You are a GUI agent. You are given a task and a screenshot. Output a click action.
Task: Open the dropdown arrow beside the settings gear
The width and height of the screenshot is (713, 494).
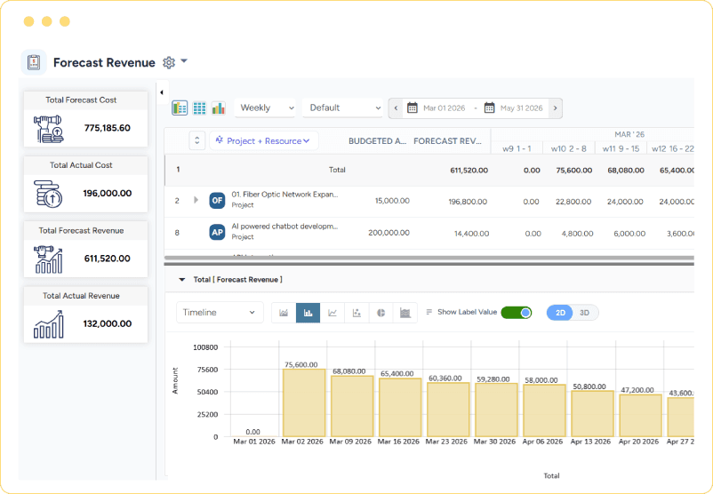pyautogui.click(x=184, y=61)
